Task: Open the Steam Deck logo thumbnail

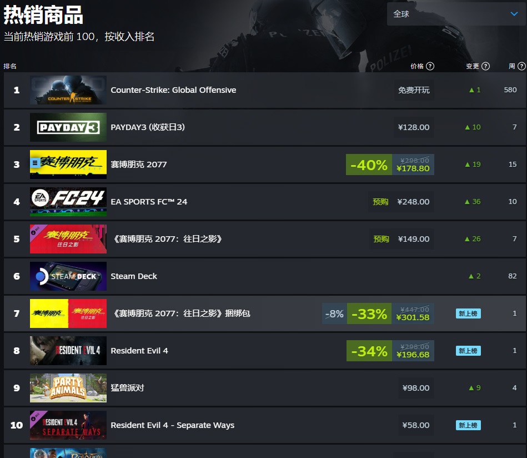Action: tap(68, 276)
